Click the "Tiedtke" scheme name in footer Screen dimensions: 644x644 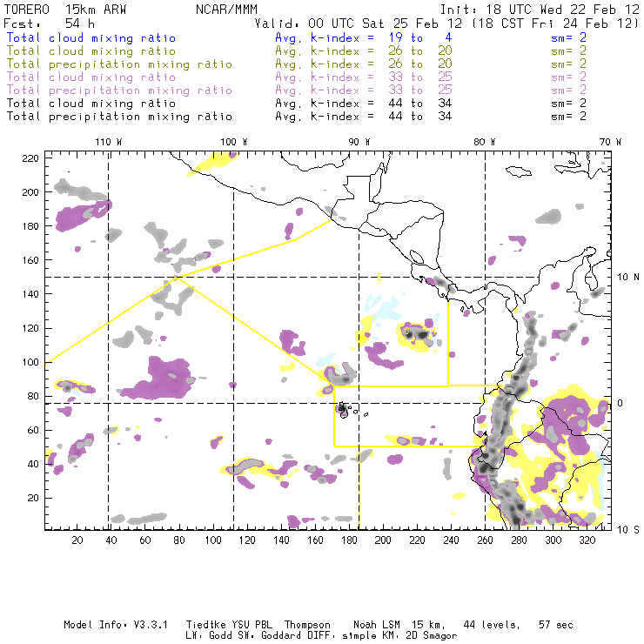tap(206, 625)
